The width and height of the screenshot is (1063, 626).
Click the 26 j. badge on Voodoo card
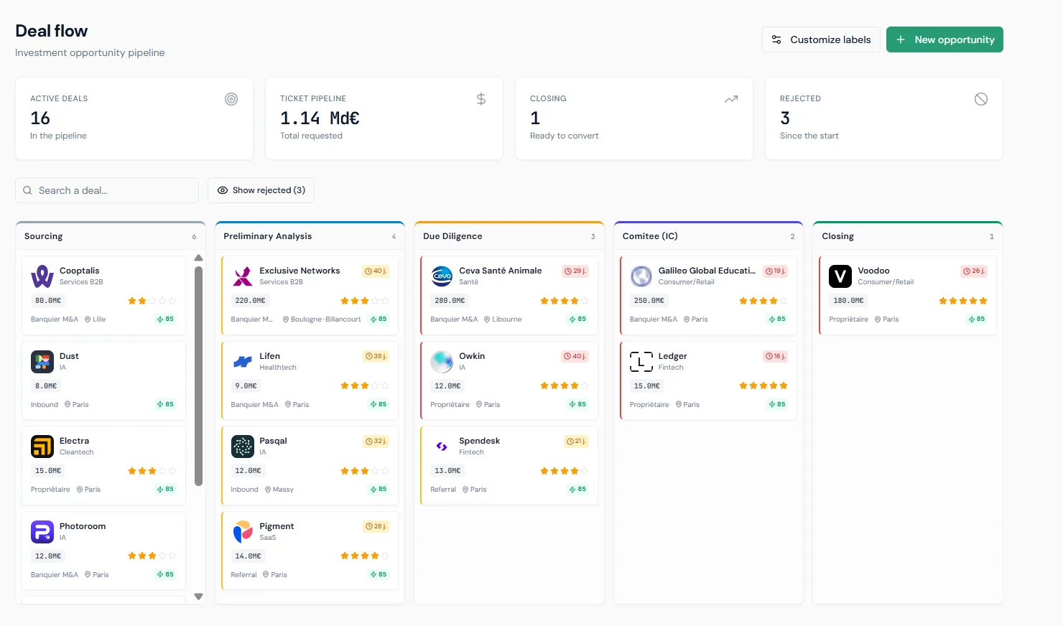[975, 271]
